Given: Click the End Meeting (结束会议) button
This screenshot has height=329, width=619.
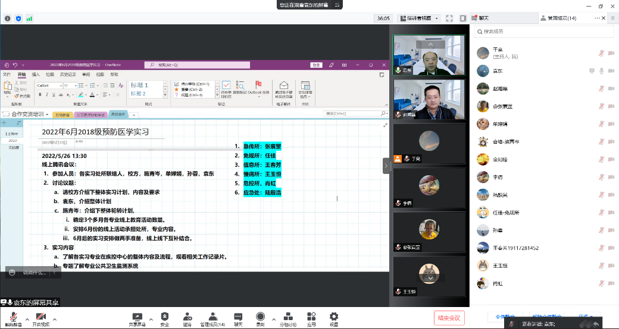Looking at the screenshot, I should click(449, 318).
